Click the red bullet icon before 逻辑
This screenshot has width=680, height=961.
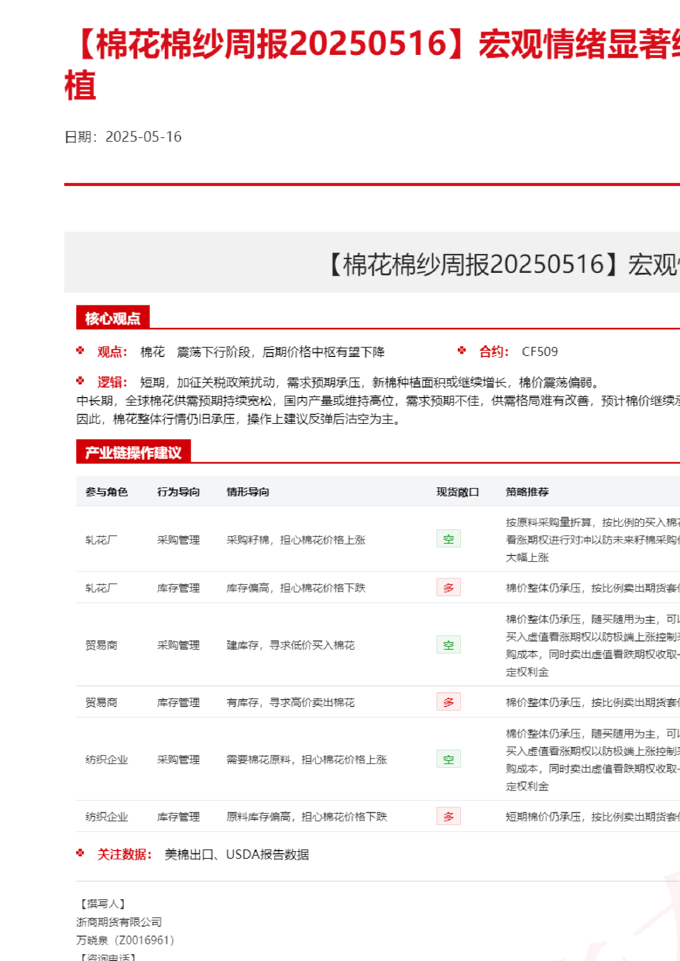point(80,381)
